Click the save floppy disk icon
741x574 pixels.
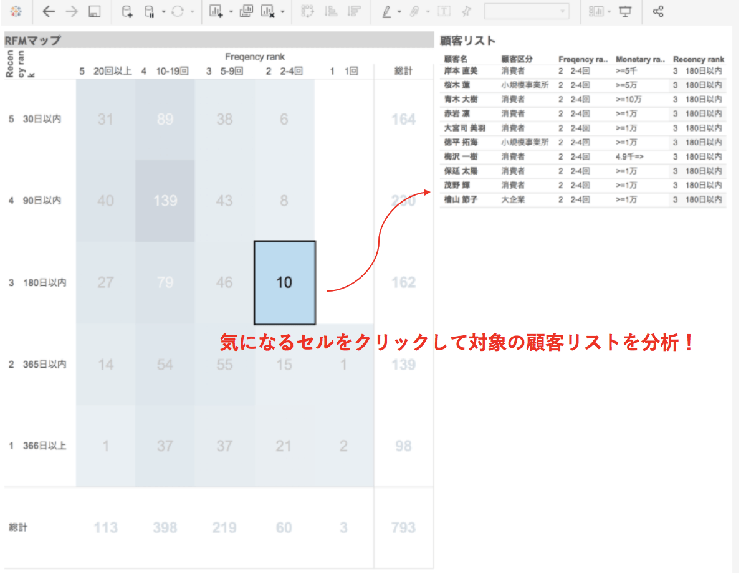94,12
